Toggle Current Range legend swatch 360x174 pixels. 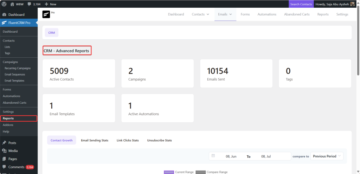click(x=169, y=172)
